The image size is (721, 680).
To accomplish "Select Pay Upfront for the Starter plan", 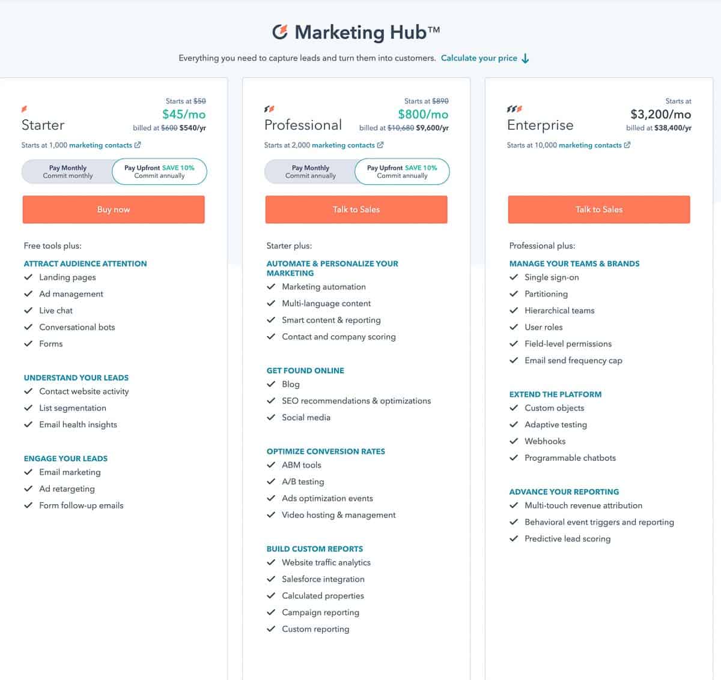I will (x=159, y=172).
